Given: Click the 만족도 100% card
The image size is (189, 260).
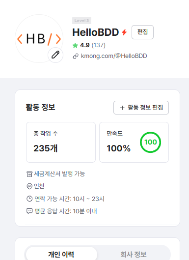Looking at the screenshot, I should pos(134,142).
